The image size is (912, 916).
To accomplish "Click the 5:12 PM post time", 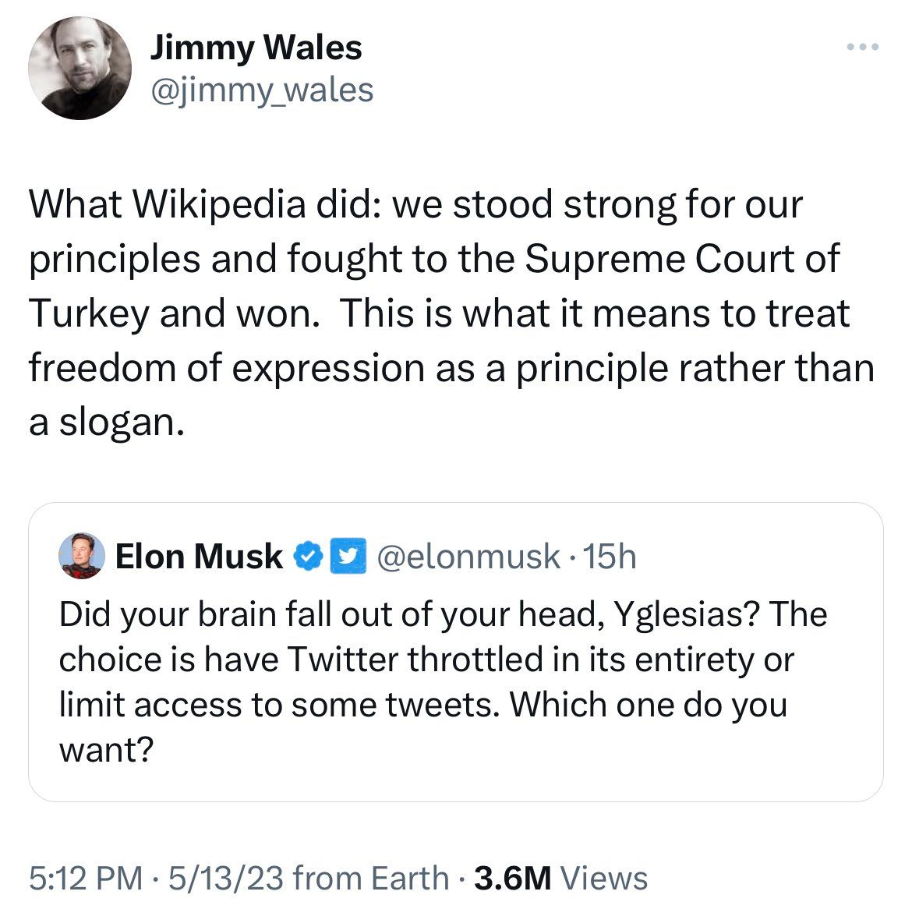I will 85,878.
